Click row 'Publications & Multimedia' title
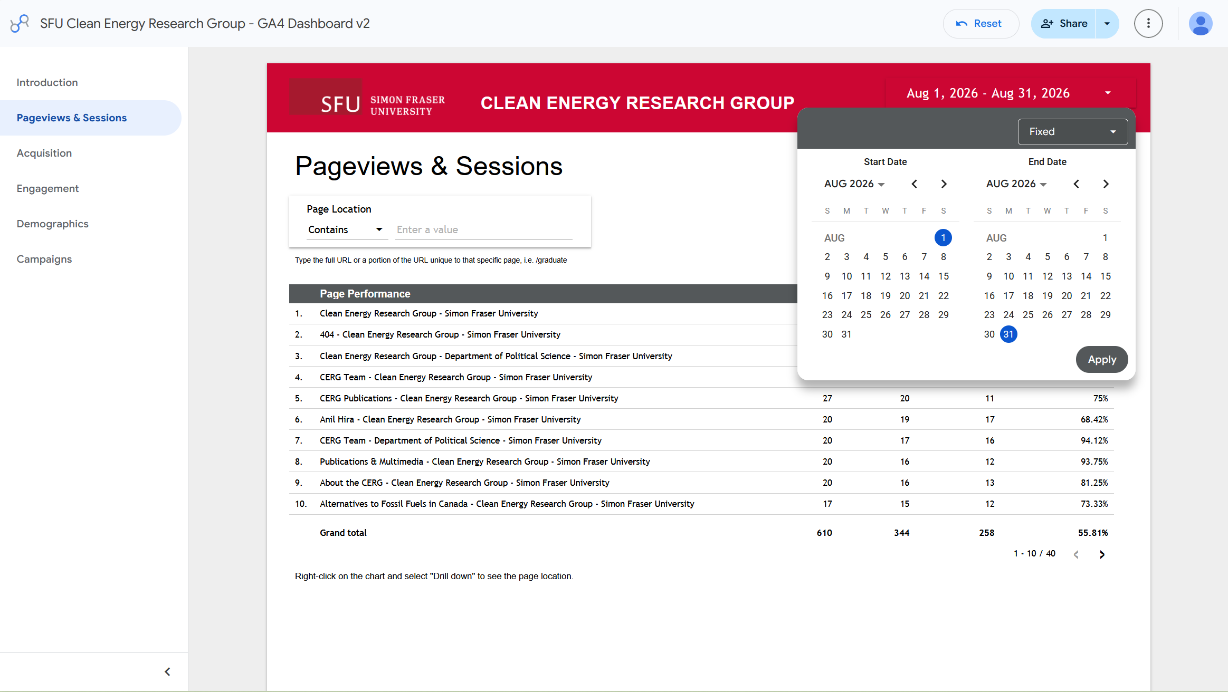 [x=484, y=462]
